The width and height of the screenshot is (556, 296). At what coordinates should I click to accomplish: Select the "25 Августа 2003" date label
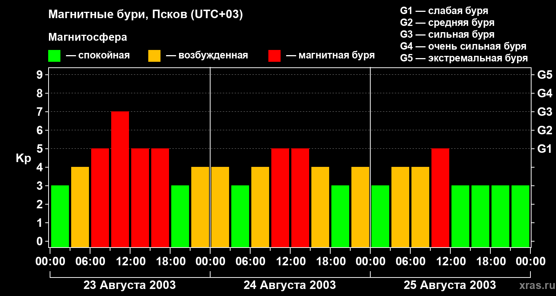click(x=450, y=285)
